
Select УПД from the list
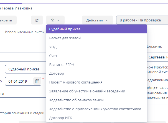tap(53, 47)
